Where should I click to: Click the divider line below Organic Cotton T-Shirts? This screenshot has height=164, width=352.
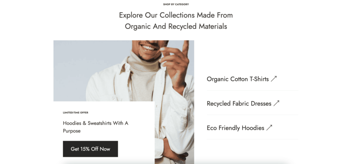[253, 91]
